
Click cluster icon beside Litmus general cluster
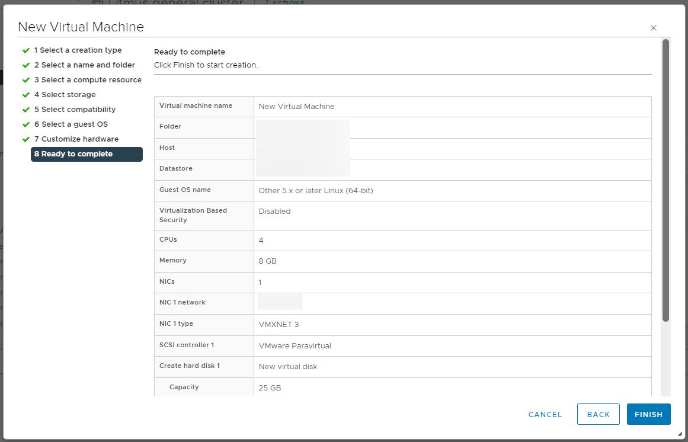(96, 3)
